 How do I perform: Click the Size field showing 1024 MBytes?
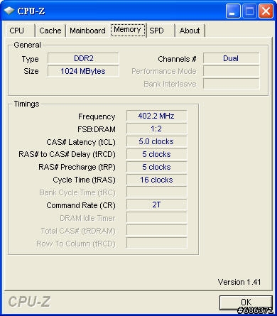click(x=83, y=71)
